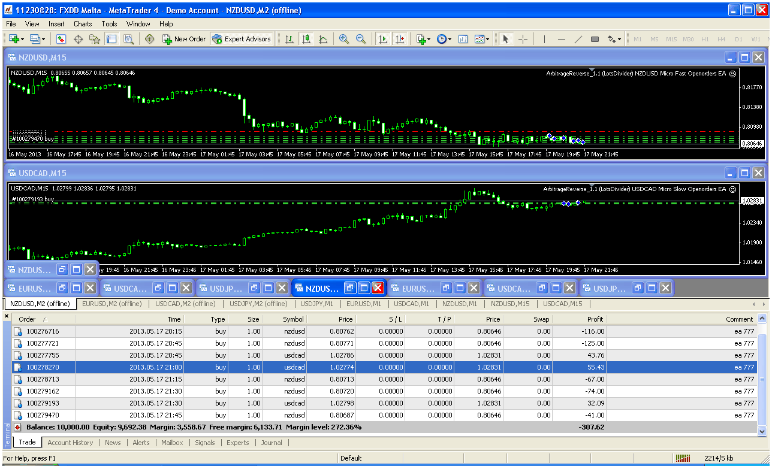Expand the Templates dropdown arrow

pyautogui.click(x=488, y=39)
